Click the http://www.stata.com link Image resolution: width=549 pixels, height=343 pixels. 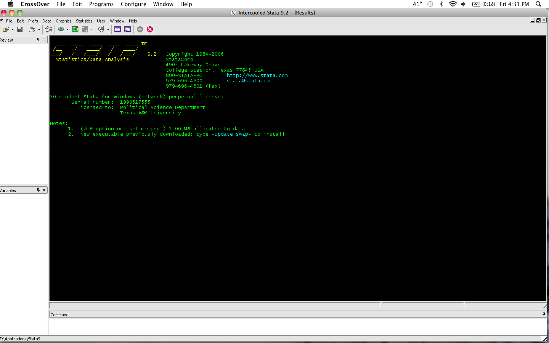257,75
